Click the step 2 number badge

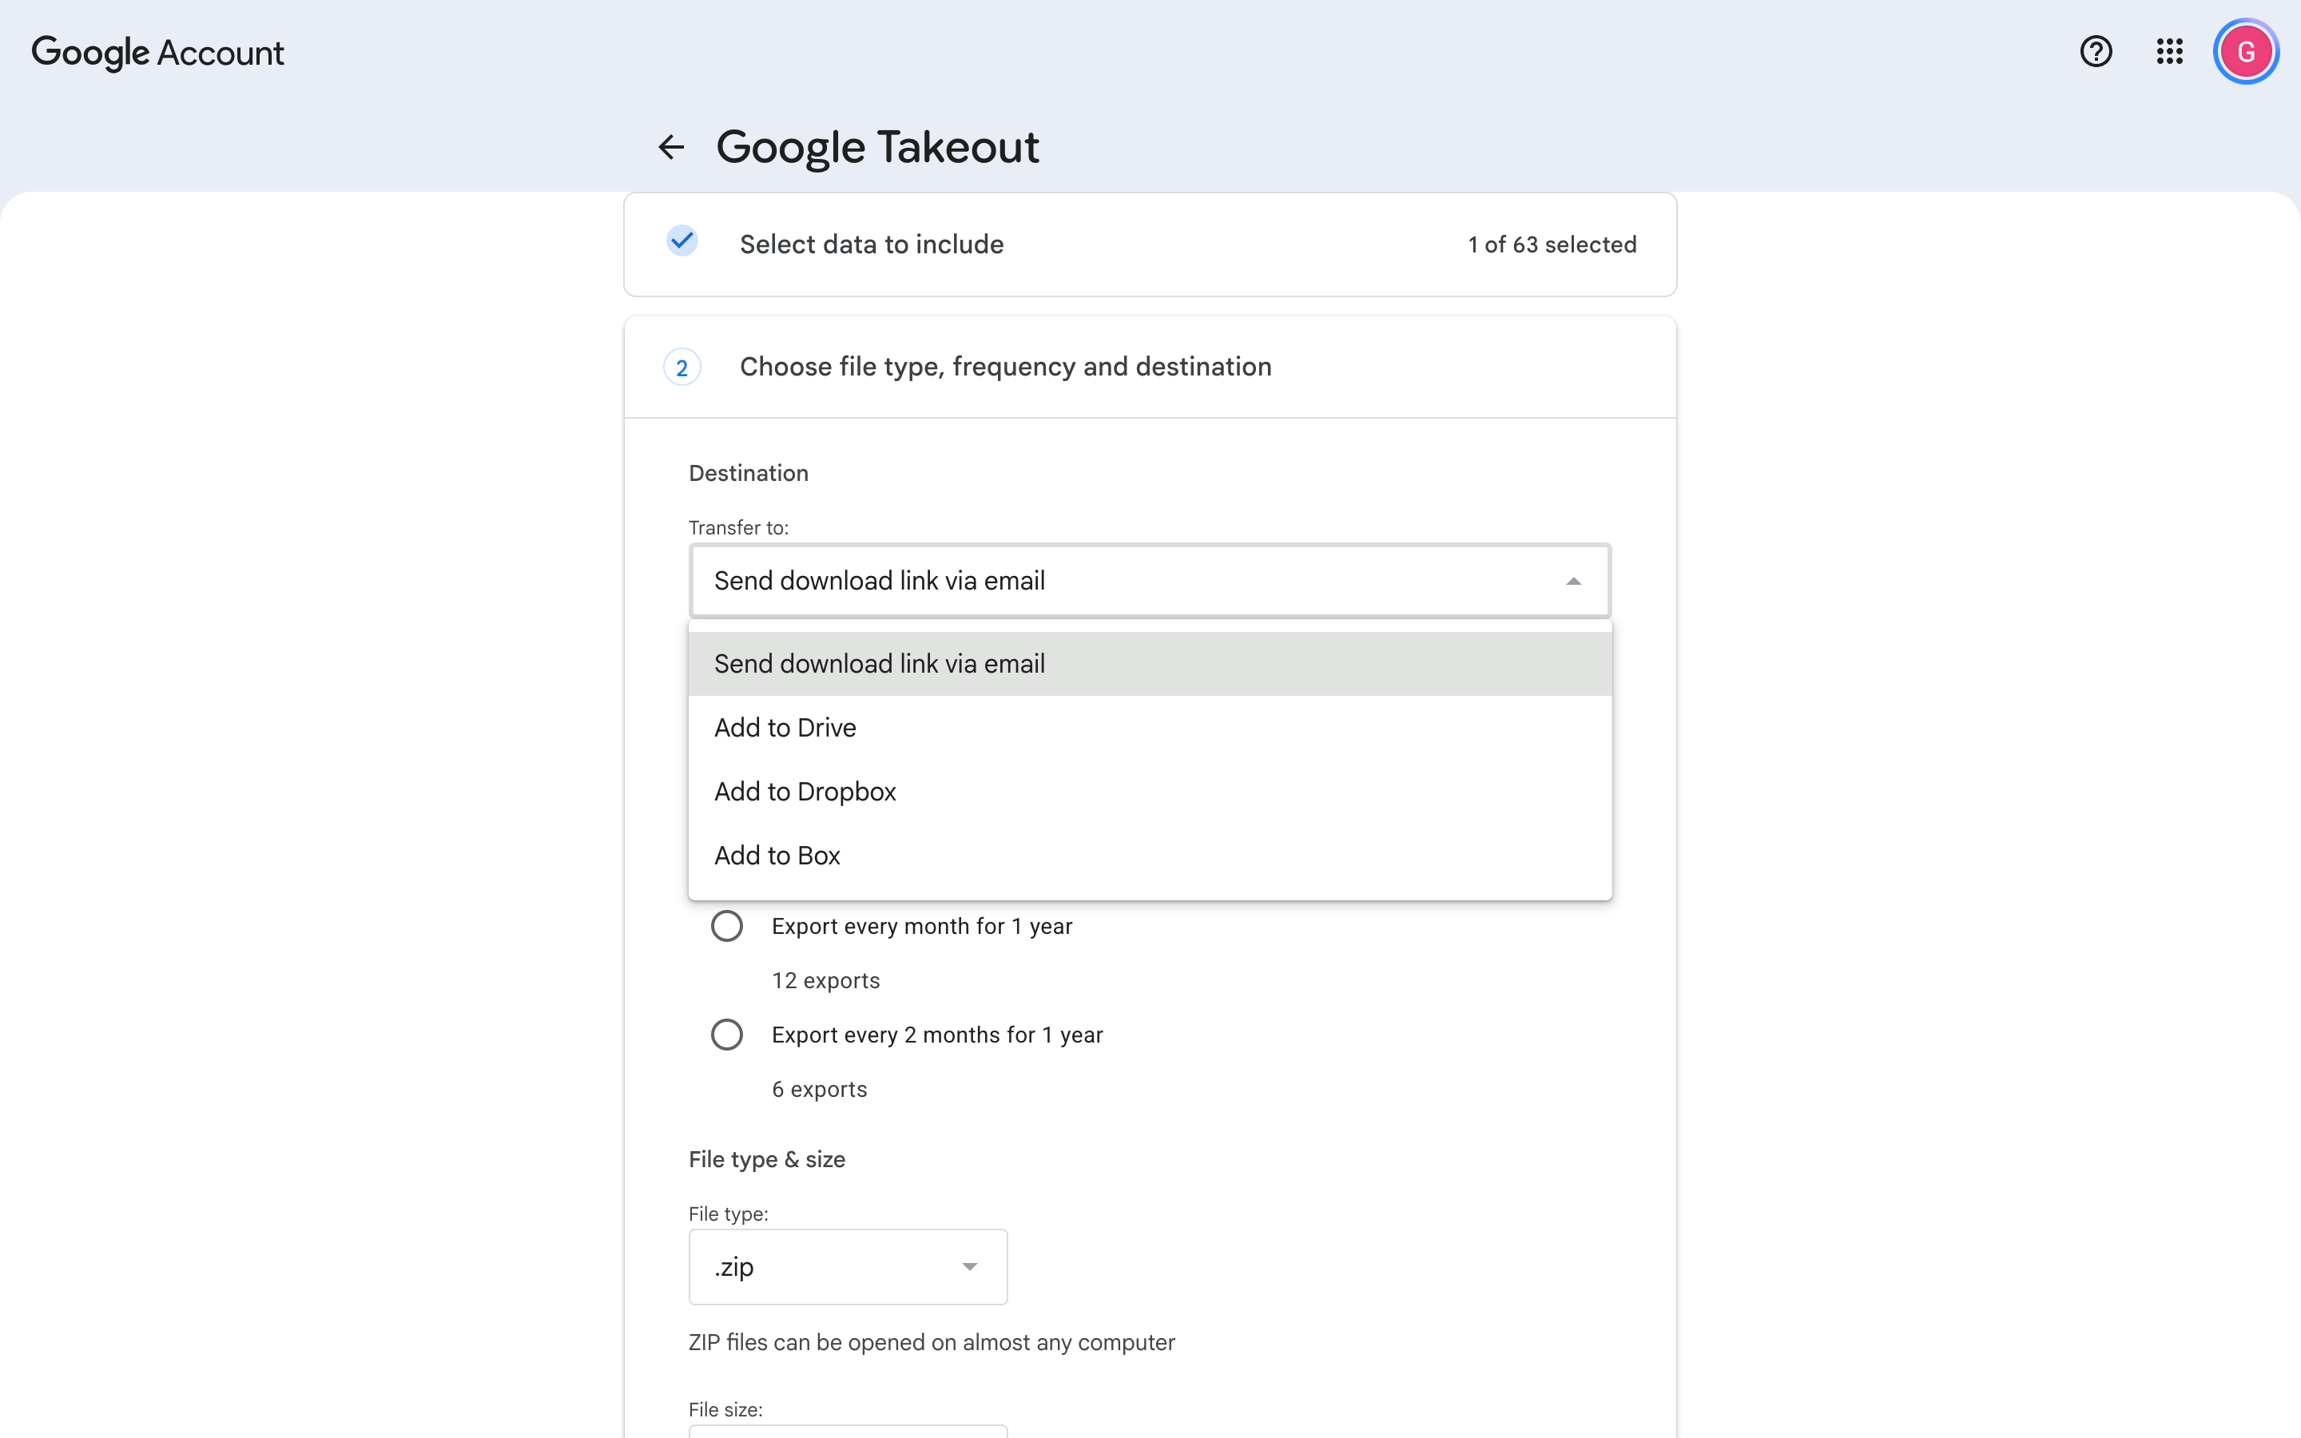[x=682, y=368]
